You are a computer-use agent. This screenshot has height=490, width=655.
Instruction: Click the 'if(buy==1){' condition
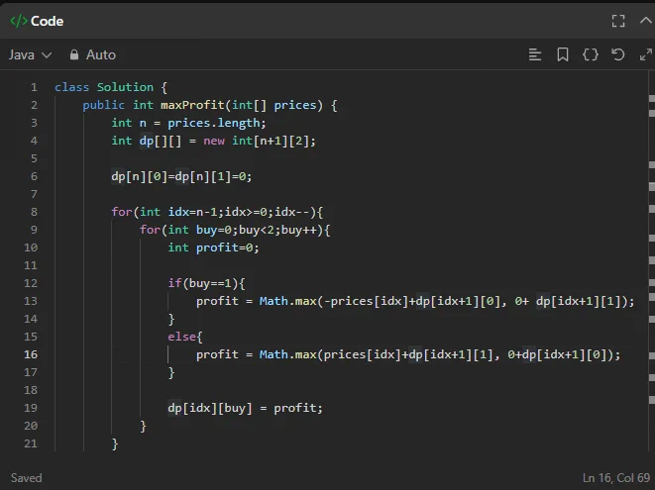coord(206,283)
